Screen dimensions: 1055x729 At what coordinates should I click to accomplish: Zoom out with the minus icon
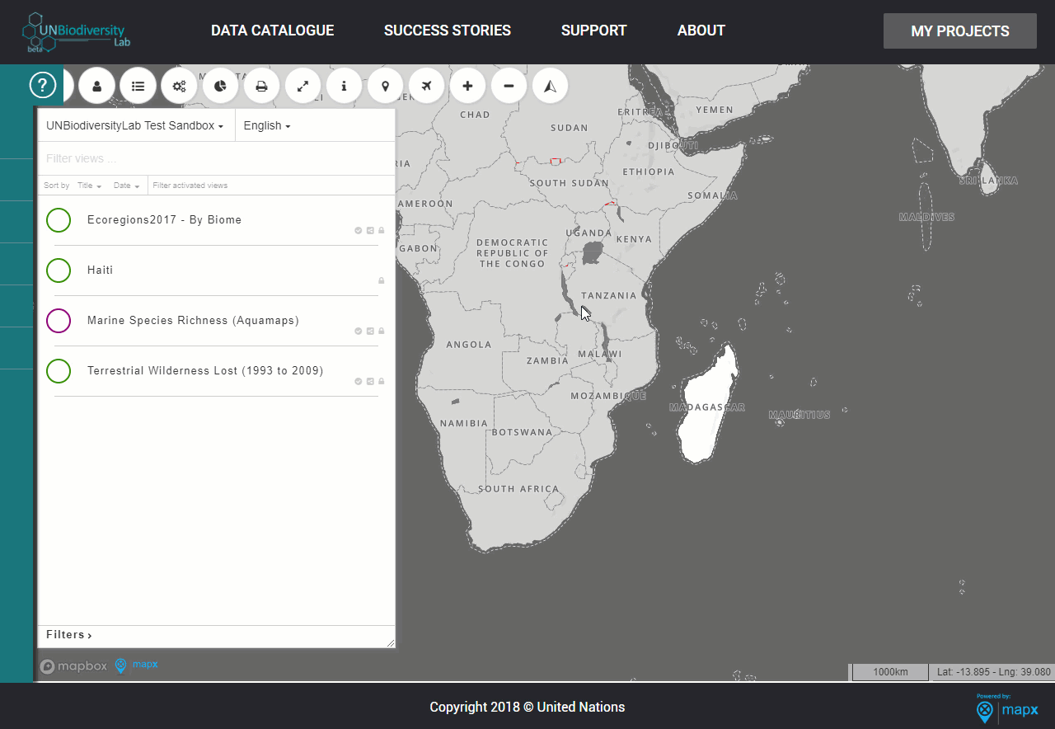[x=509, y=86]
